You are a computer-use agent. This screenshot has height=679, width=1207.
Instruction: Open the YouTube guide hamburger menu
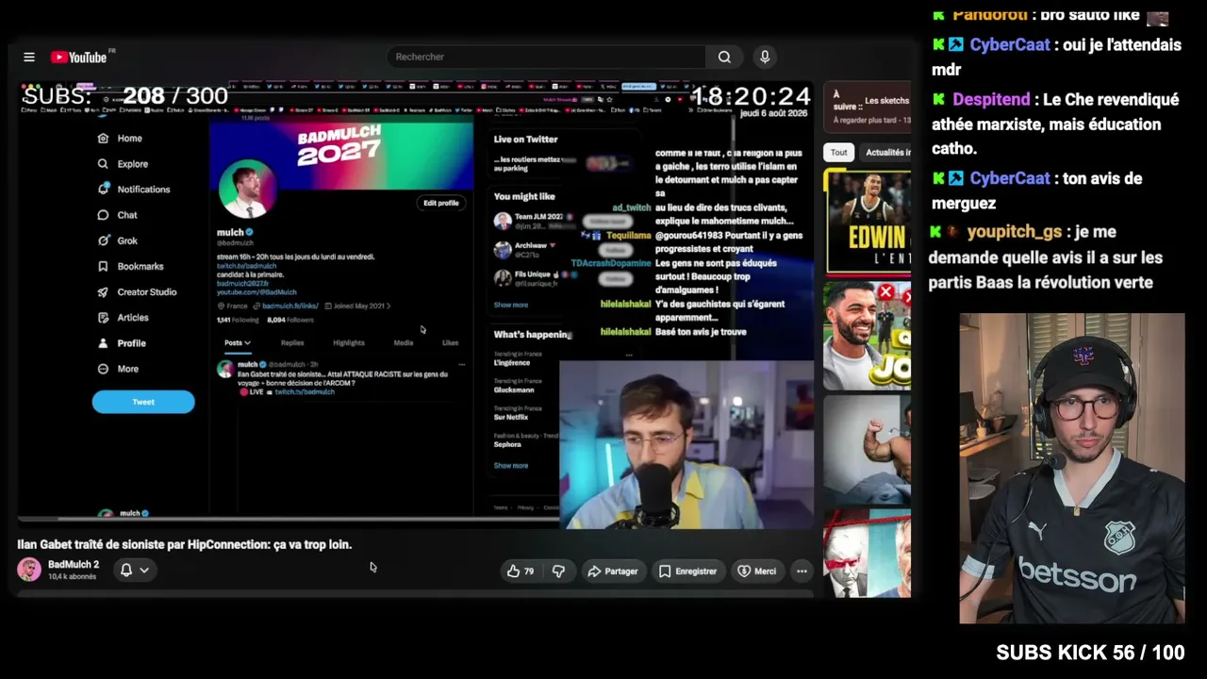click(x=29, y=58)
